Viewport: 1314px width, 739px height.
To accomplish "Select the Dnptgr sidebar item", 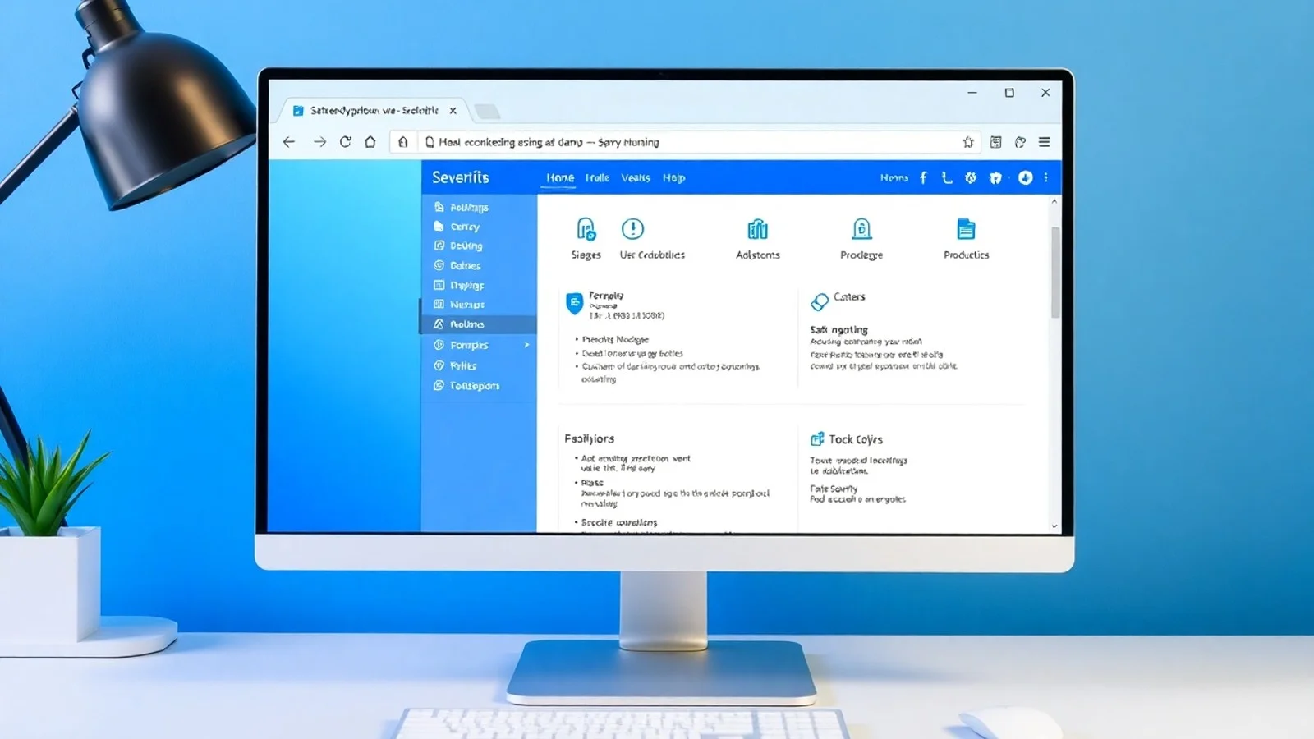I will click(479, 285).
